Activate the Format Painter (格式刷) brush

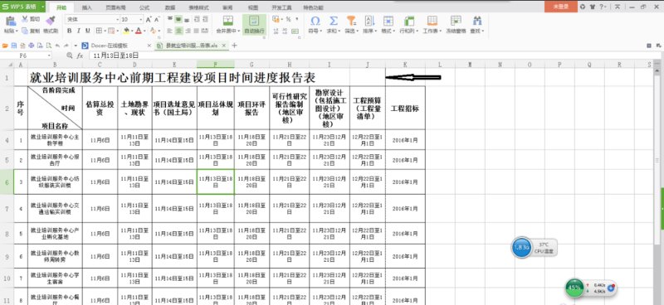pos(51,21)
